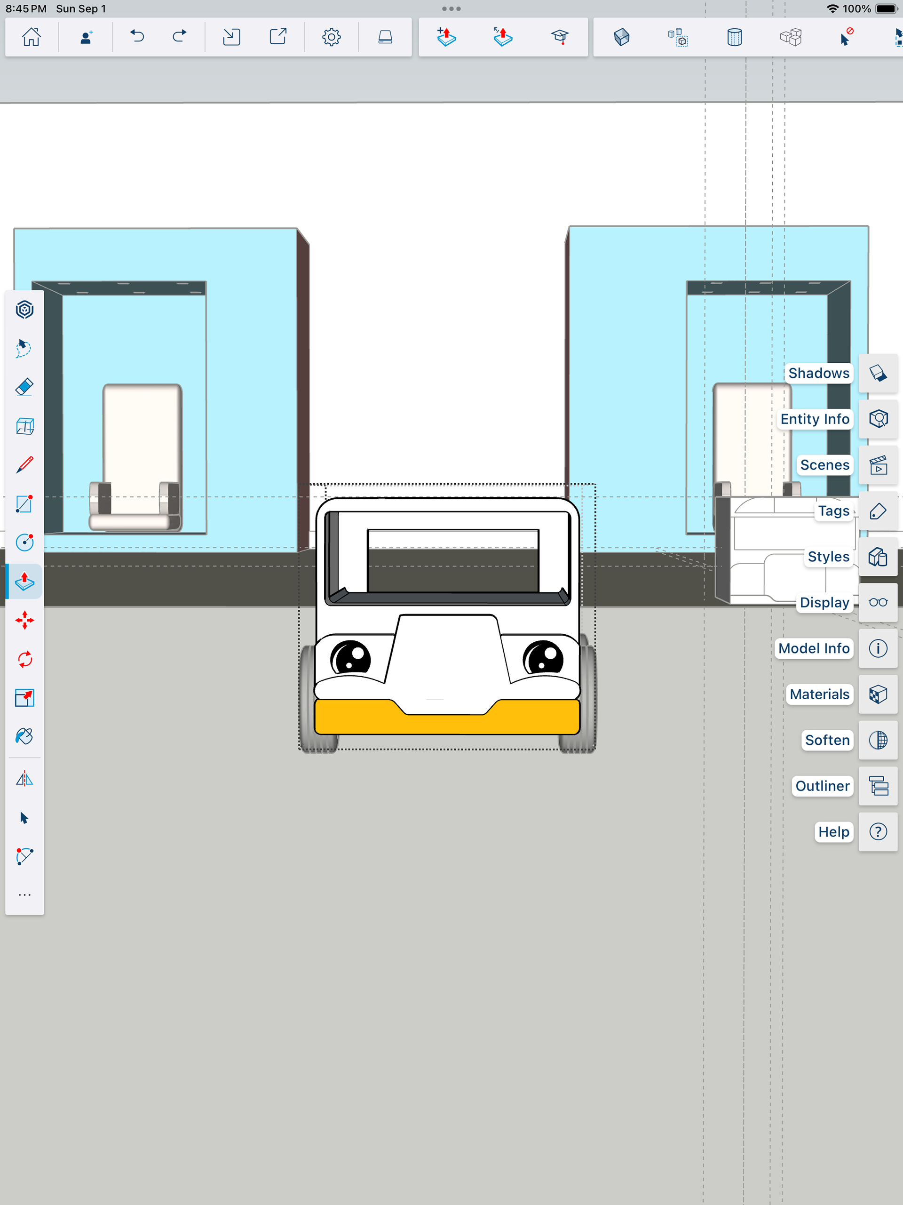Expand the Tags panel
The width and height of the screenshot is (903, 1205).
(x=878, y=511)
